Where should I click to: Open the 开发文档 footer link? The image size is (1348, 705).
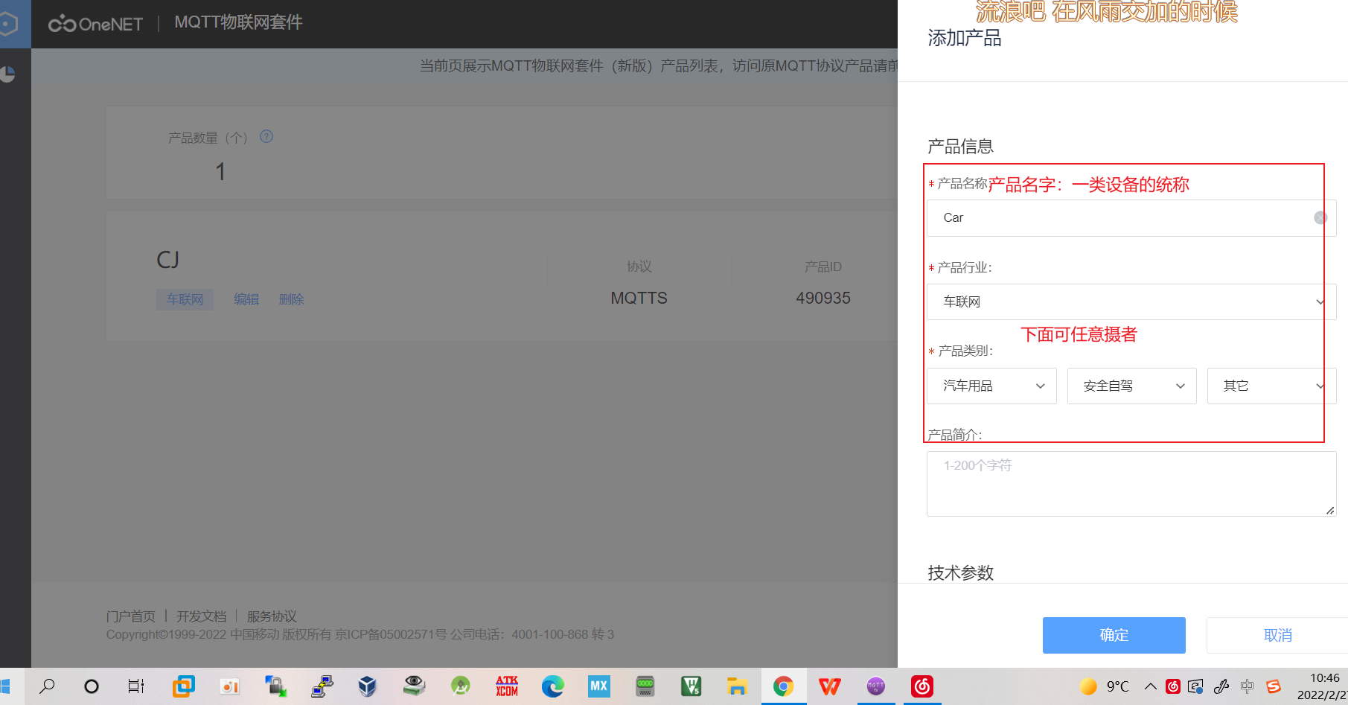[201, 616]
